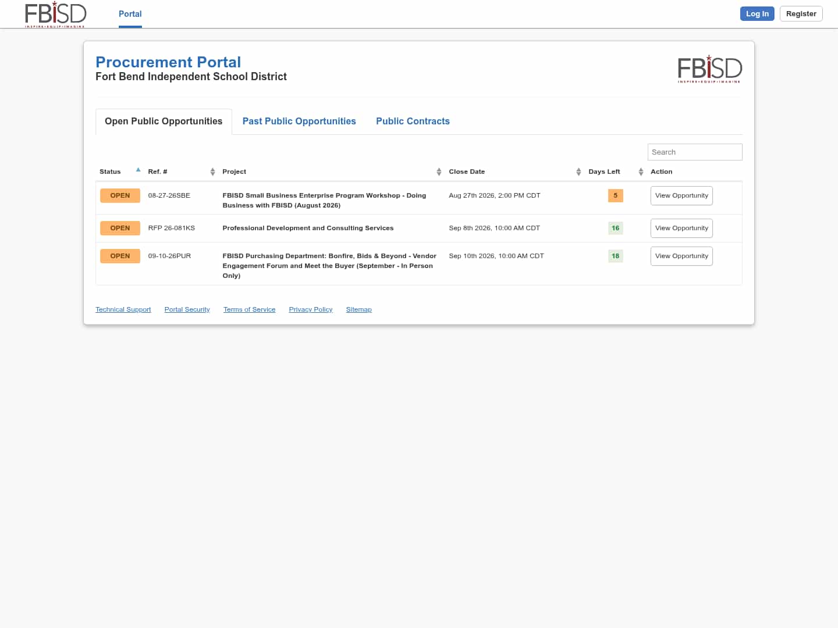Click the 'Ref. #' column header label
The width and height of the screenshot is (838, 628).
point(158,172)
